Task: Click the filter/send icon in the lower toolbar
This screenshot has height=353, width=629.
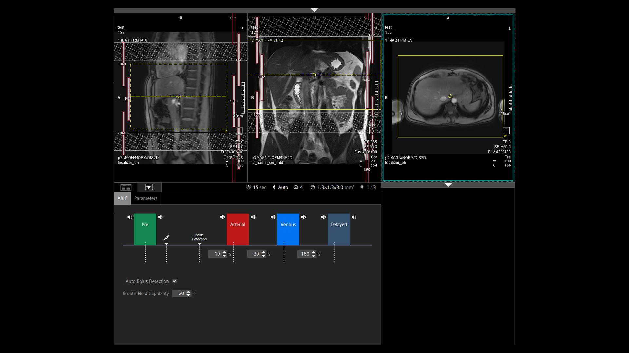Action: click(149, 187)
